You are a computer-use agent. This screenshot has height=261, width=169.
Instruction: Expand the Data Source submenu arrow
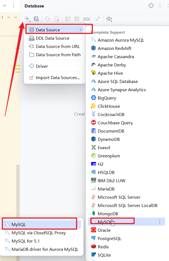(80, 30)
